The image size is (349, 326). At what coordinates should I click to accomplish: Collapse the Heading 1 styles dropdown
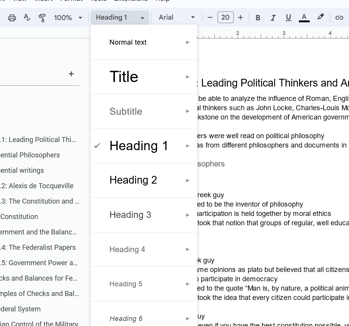pos(120,18)
